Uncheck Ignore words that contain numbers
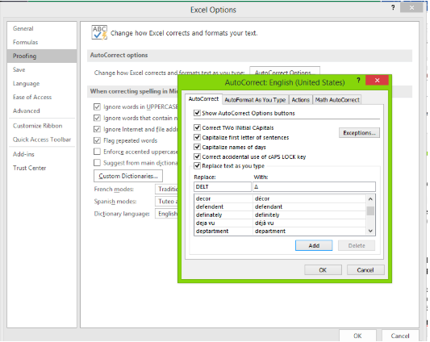This screenshot has height=342, width=430. click(x=97, y=118)
